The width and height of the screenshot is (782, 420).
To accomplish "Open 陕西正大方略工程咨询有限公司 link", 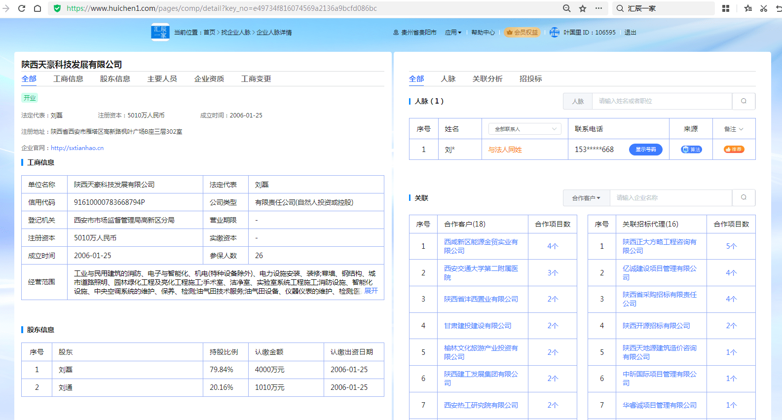I will [660, 246].
